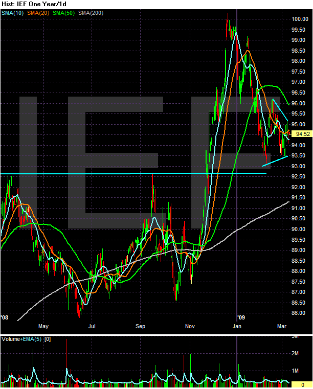Screen dimensions: 313x389
Task: Click the 93.50 price axis label
Action: pos(298,155)
